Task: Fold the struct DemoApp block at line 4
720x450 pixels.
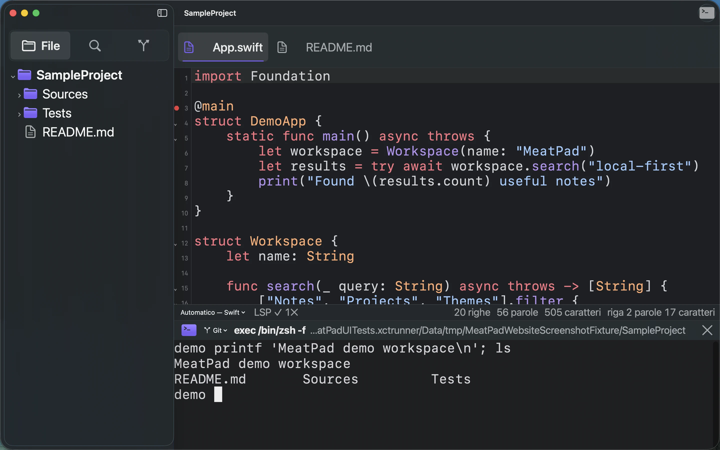Action: coord(175,124)
